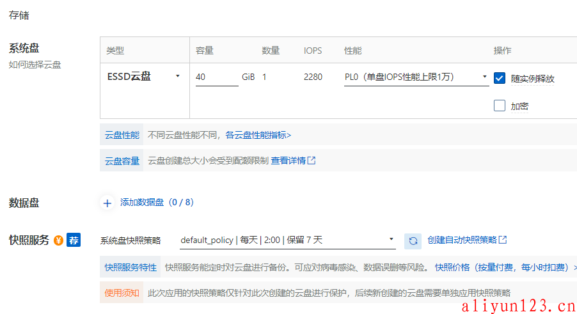Image resolution: width=577 pixels, height=314 pixels.
Task: Click the 添加数据盘 link
Action: 157,203
